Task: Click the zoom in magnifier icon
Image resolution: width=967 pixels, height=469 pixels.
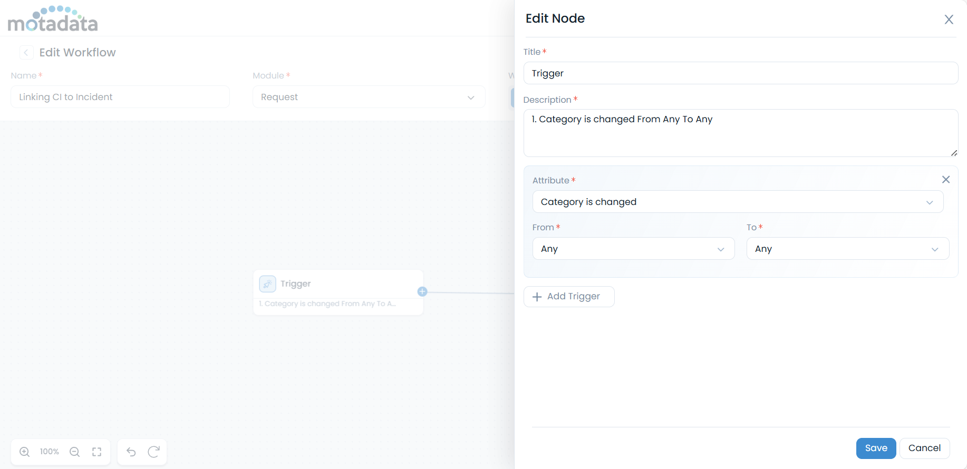Action: (x=25, y=452)
